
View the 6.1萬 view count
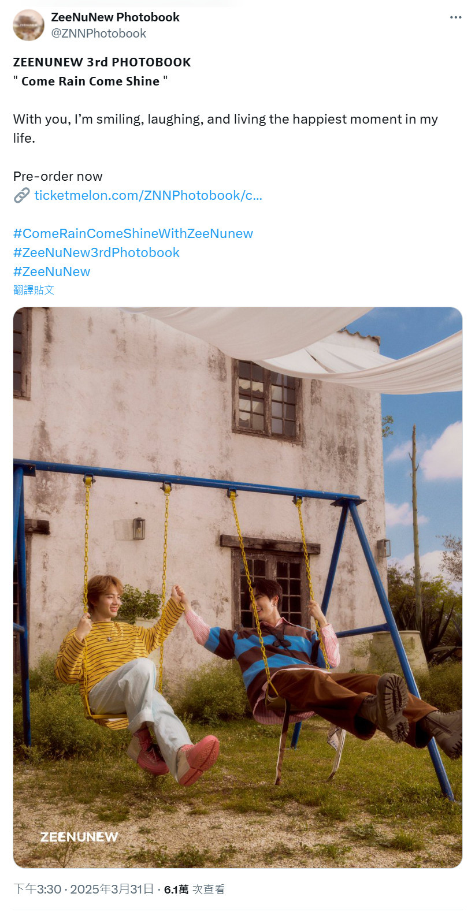coord(176,889)
